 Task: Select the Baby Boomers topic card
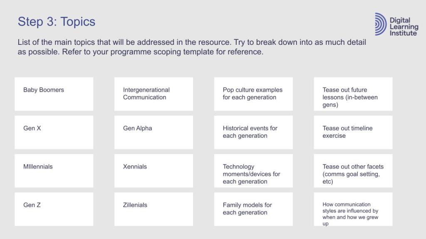tap(54, 94)
